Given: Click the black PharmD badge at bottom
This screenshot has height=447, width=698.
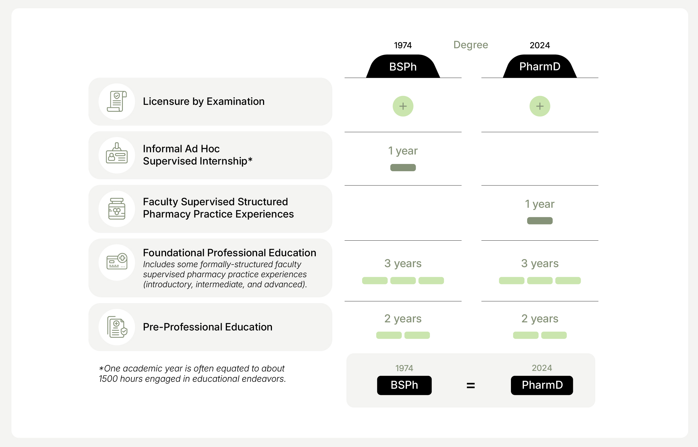Looking at the screenshot, I should 542,385.
